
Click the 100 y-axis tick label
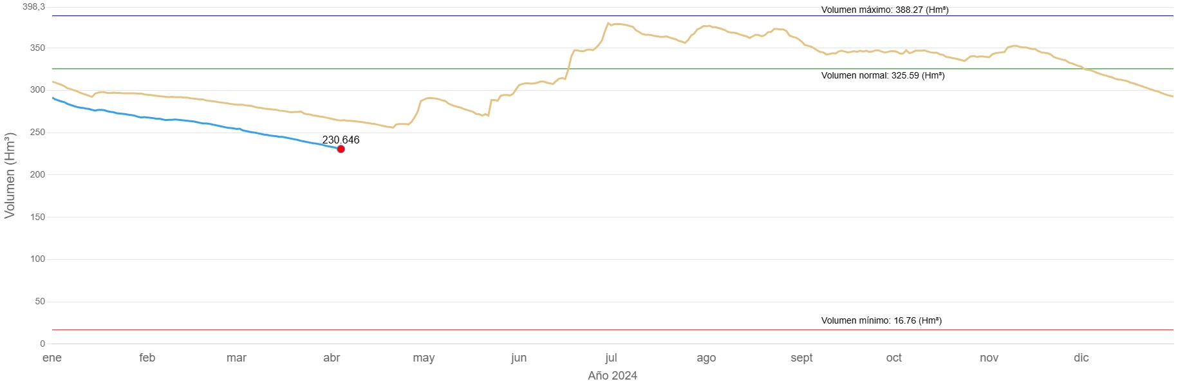click(37, 259)
